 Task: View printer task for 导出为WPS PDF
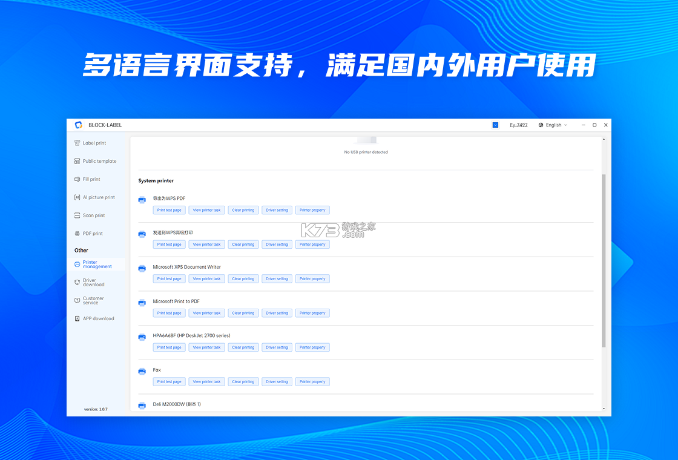tap(206, 210)
